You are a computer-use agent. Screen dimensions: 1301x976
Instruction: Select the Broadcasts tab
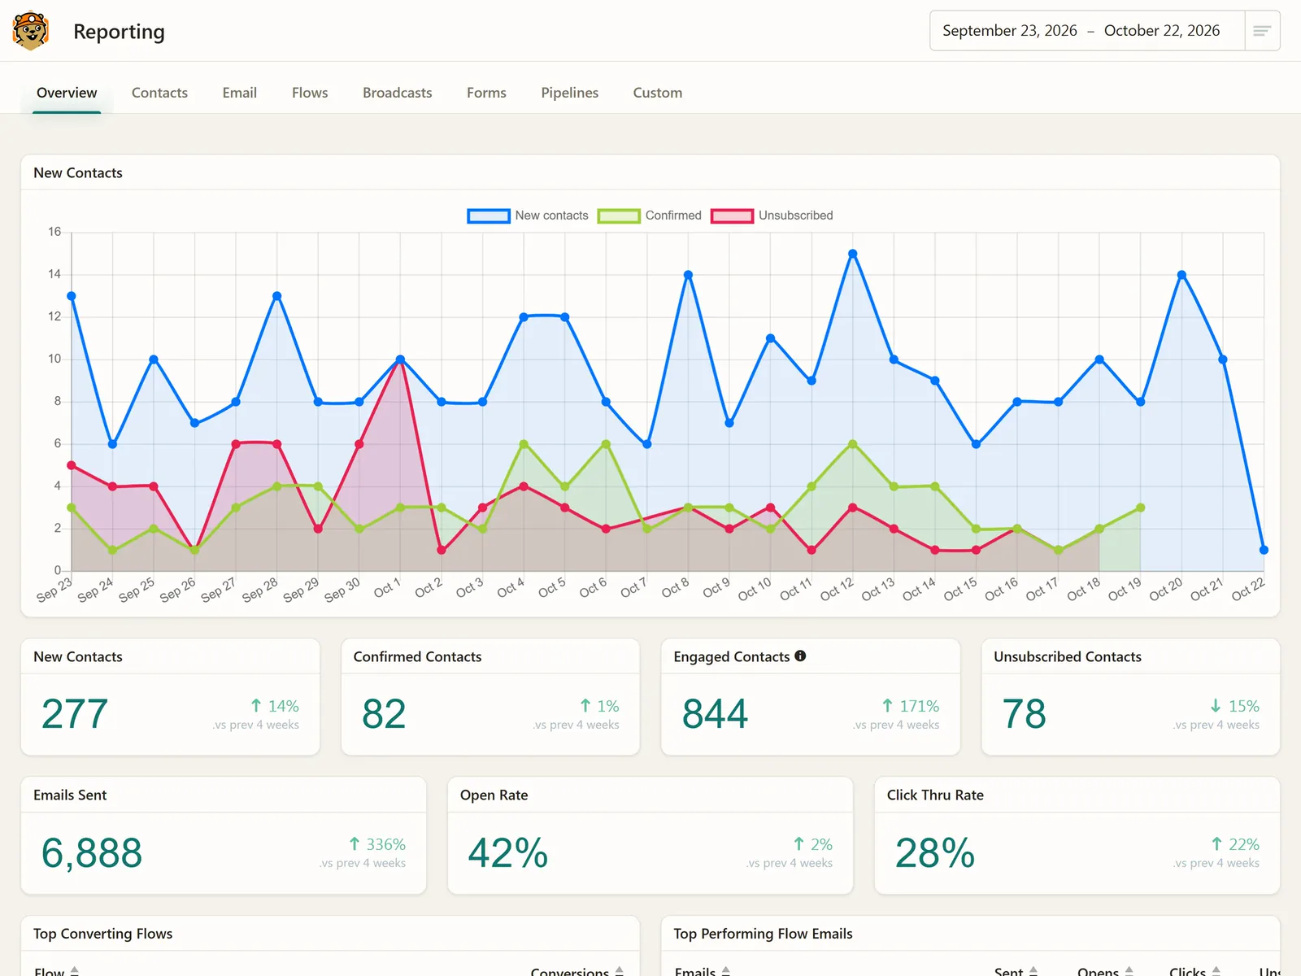tap(398, 93)
